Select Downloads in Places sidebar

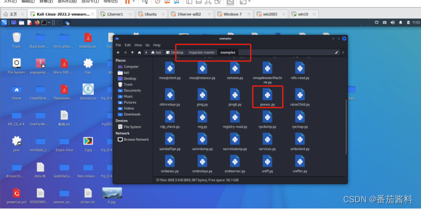point(128,114)
